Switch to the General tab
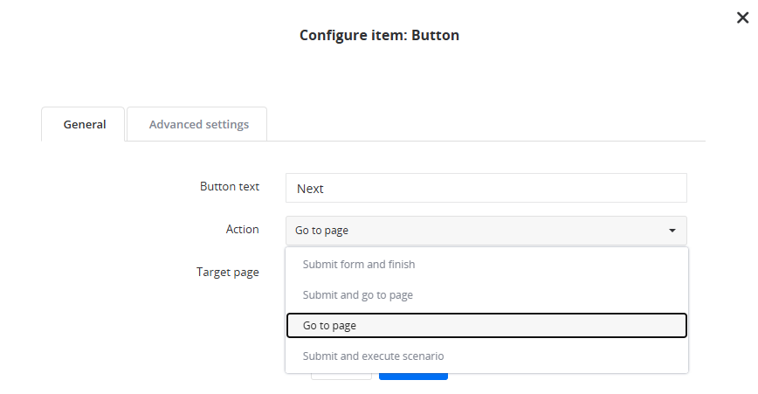Viewport: 758px width, 394px height. (85, 124)
